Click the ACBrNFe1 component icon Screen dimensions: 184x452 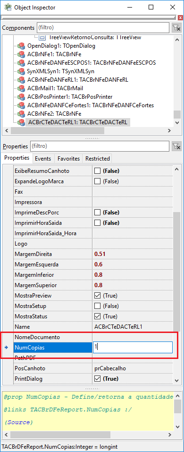(21, 54)
